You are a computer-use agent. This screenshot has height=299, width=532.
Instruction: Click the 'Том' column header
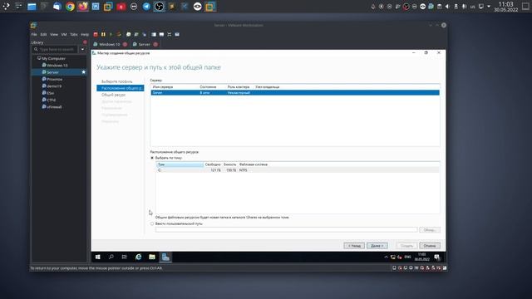pyautogui.click(x=180, y=164)
